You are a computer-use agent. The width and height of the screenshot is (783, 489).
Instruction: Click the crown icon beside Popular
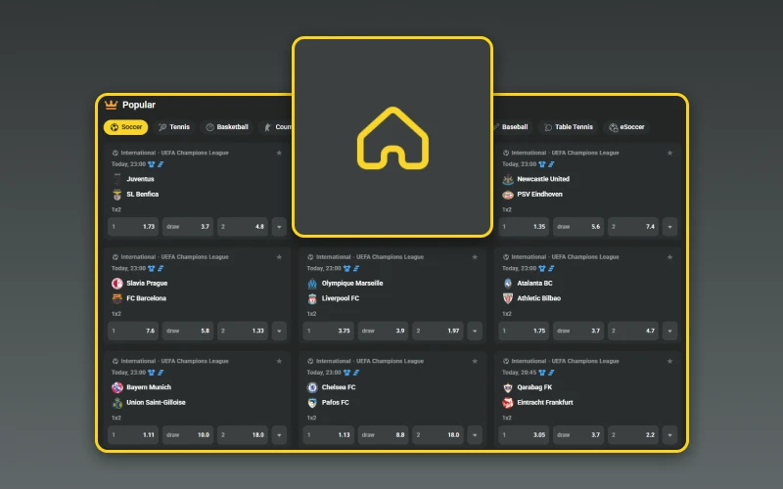[111, 105]
